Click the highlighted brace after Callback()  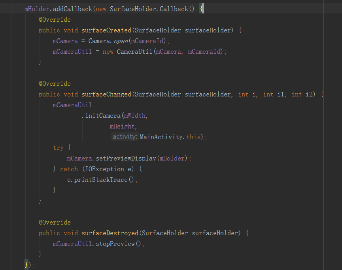tap(202, 8)
